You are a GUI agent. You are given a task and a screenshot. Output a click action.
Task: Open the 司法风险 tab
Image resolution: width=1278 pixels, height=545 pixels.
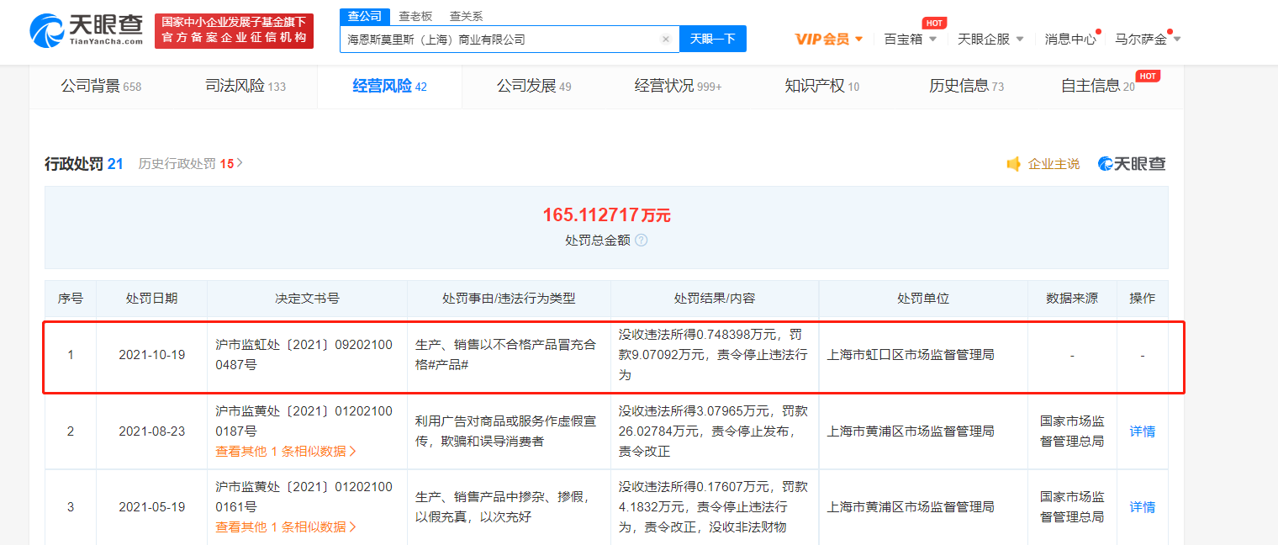[246, 86]
